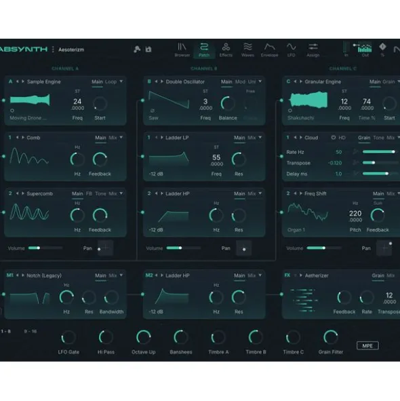Adjust Channel C Volume slider

324,248
